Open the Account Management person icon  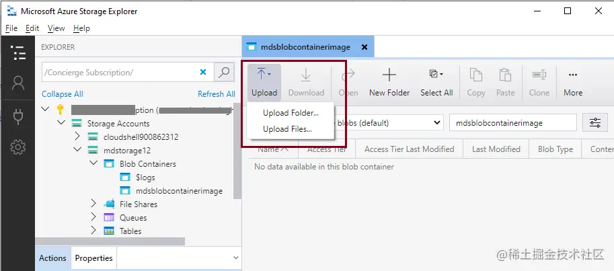tap(18, 83)
